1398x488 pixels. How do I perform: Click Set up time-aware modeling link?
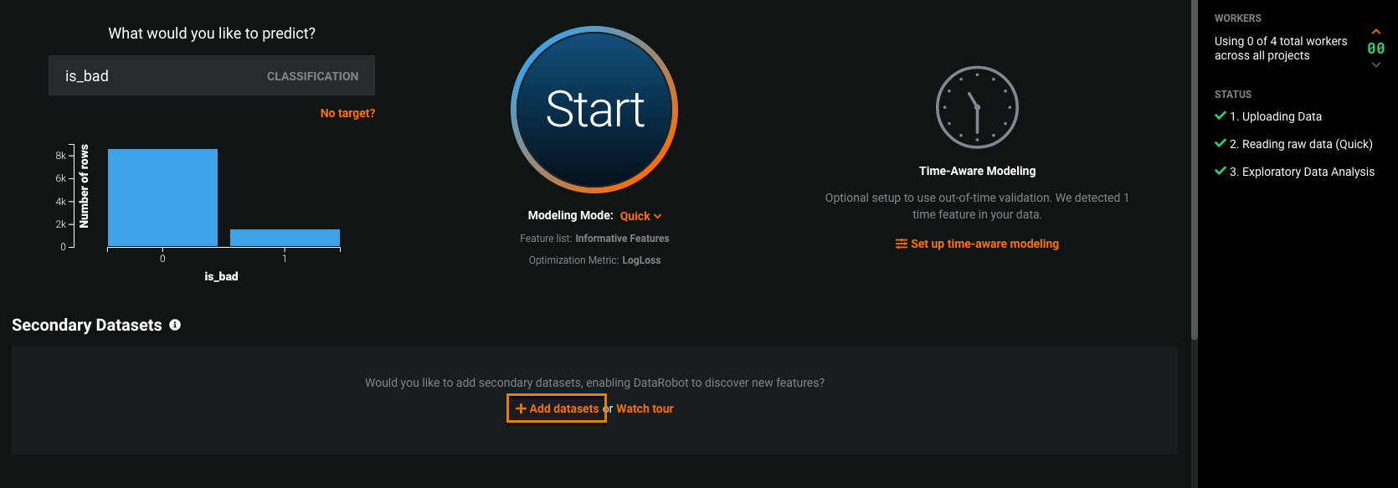[x=977, y=244]
